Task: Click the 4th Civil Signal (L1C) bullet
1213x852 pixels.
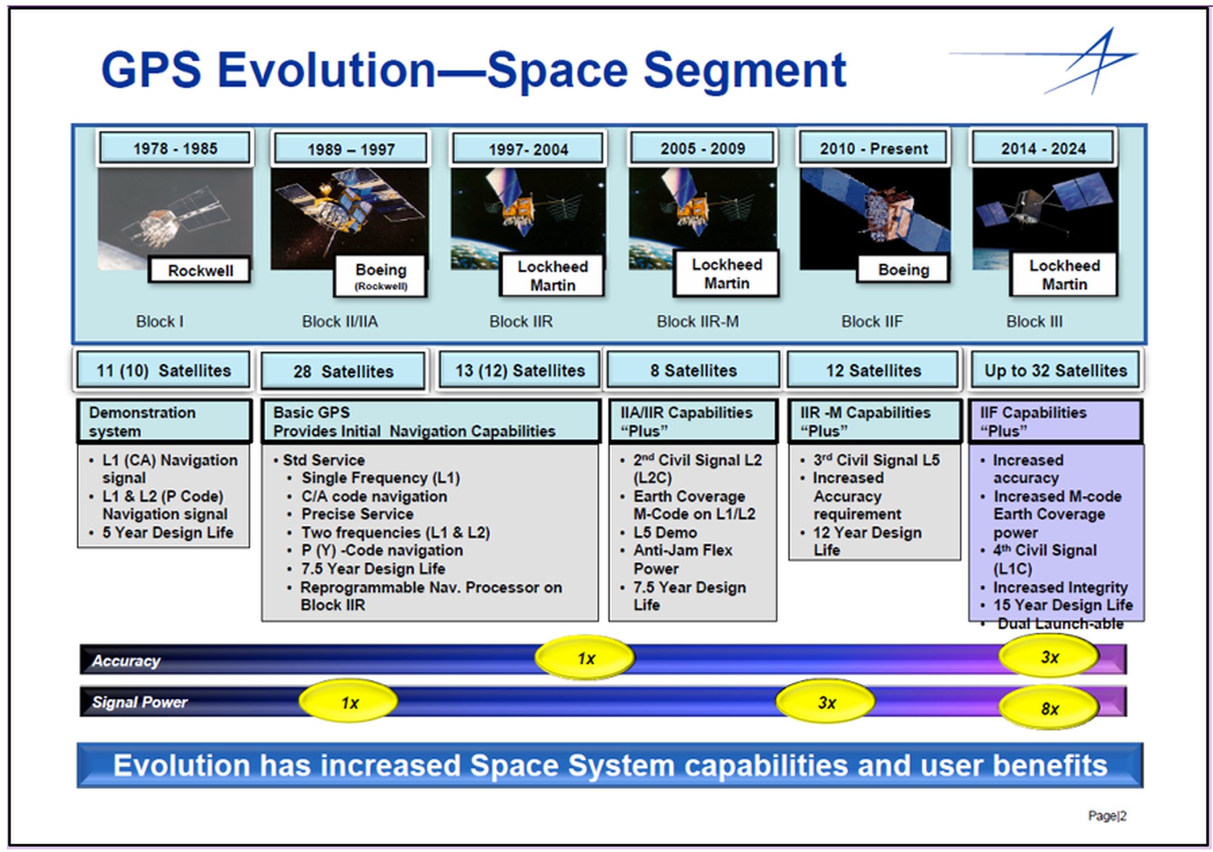Action: 1038,559
